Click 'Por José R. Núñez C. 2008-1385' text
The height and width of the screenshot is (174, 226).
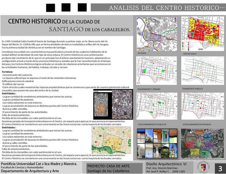point(165,171)
